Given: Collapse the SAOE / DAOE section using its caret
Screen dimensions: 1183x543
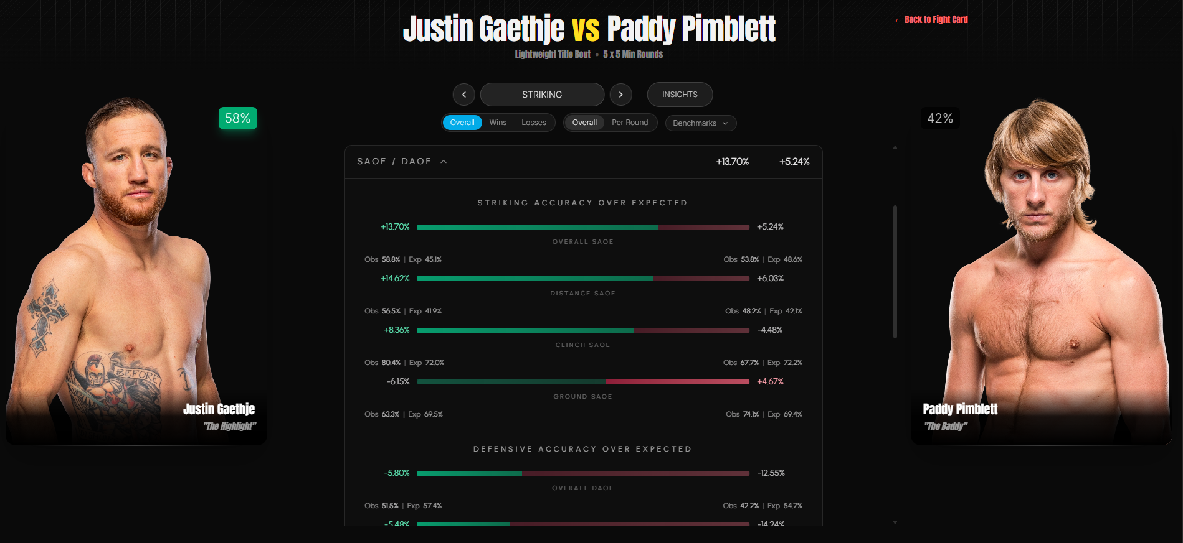Looking at the screenshot, I should (444, 160).
